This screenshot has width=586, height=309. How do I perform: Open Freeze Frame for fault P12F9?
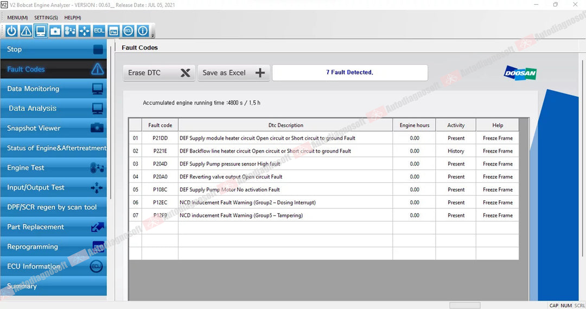coord(498,215)
